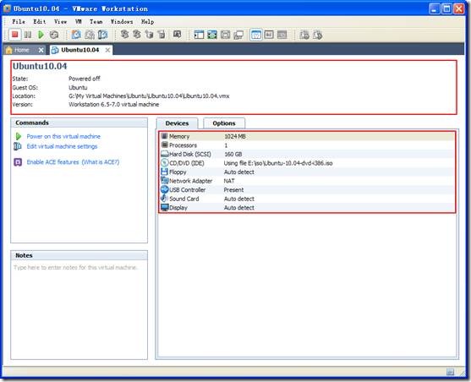This screenshot has width=471, height=382.
Task: Close the Ubuntu10.04 tab
Action: coord(107,50)
